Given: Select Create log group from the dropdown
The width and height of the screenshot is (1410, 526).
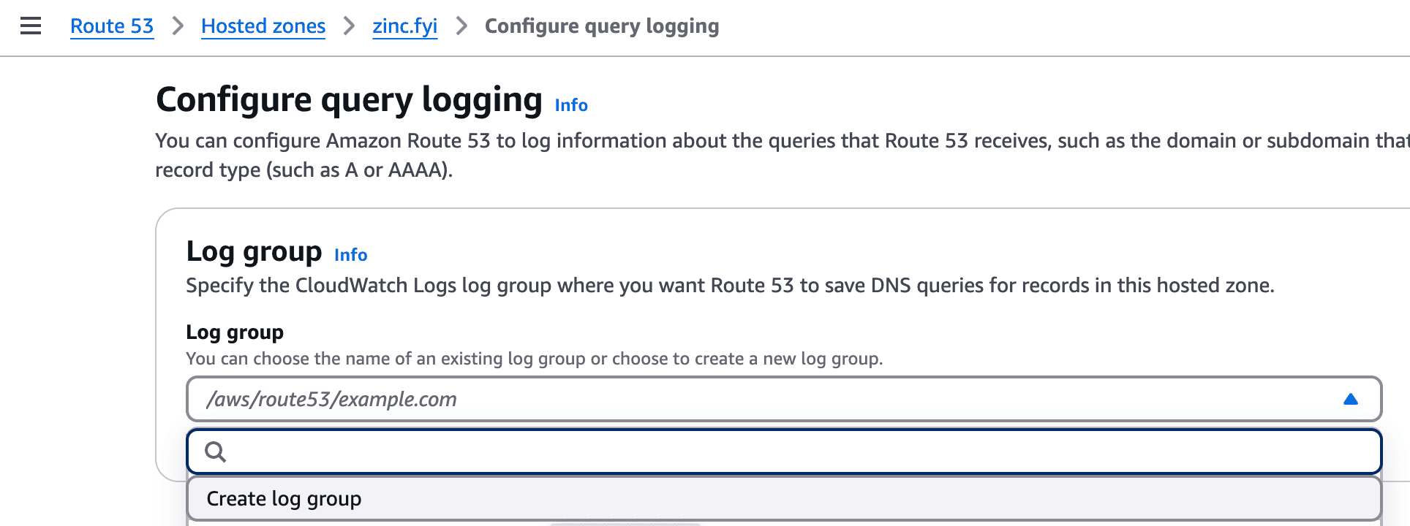Looking at the screenshot, I should 284,498.
